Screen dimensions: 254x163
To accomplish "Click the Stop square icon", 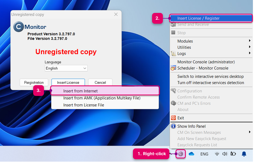I will [173, 33].
